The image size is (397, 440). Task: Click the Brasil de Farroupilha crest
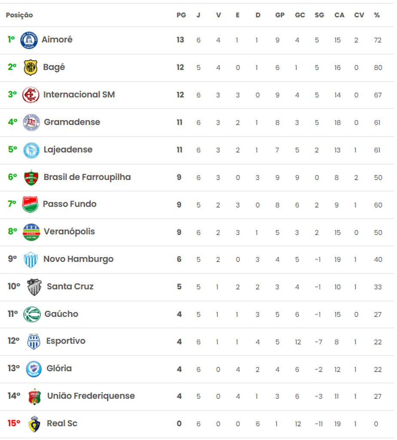[31, 177]
